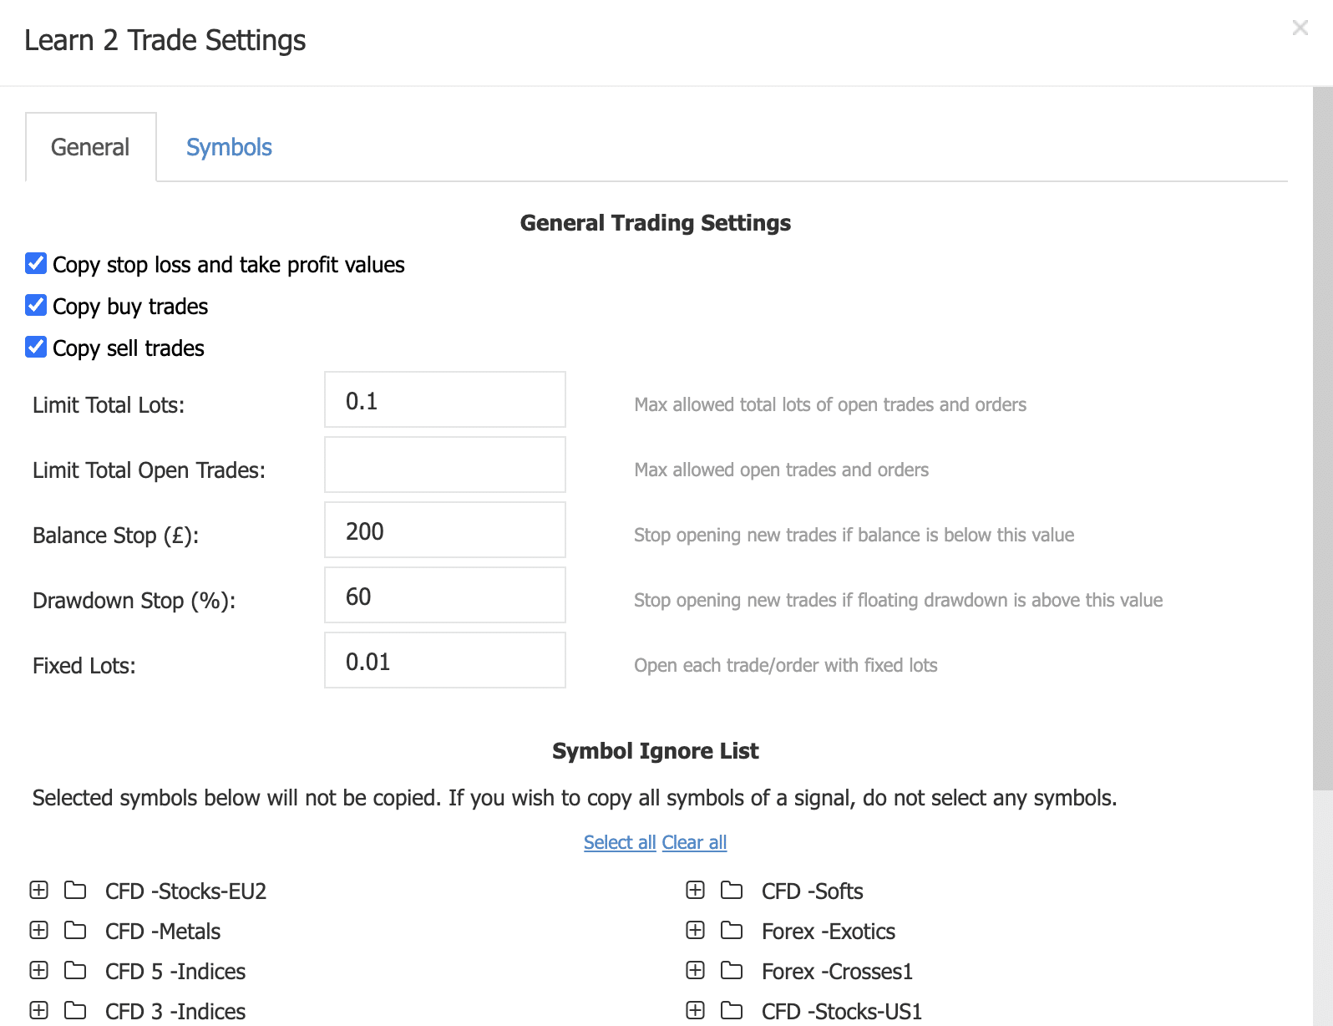The height and width of the screenshot is (1026, 1333).
Task: Toggle Copy stop loss and take profit values
Action: click(x=36, y=264)
